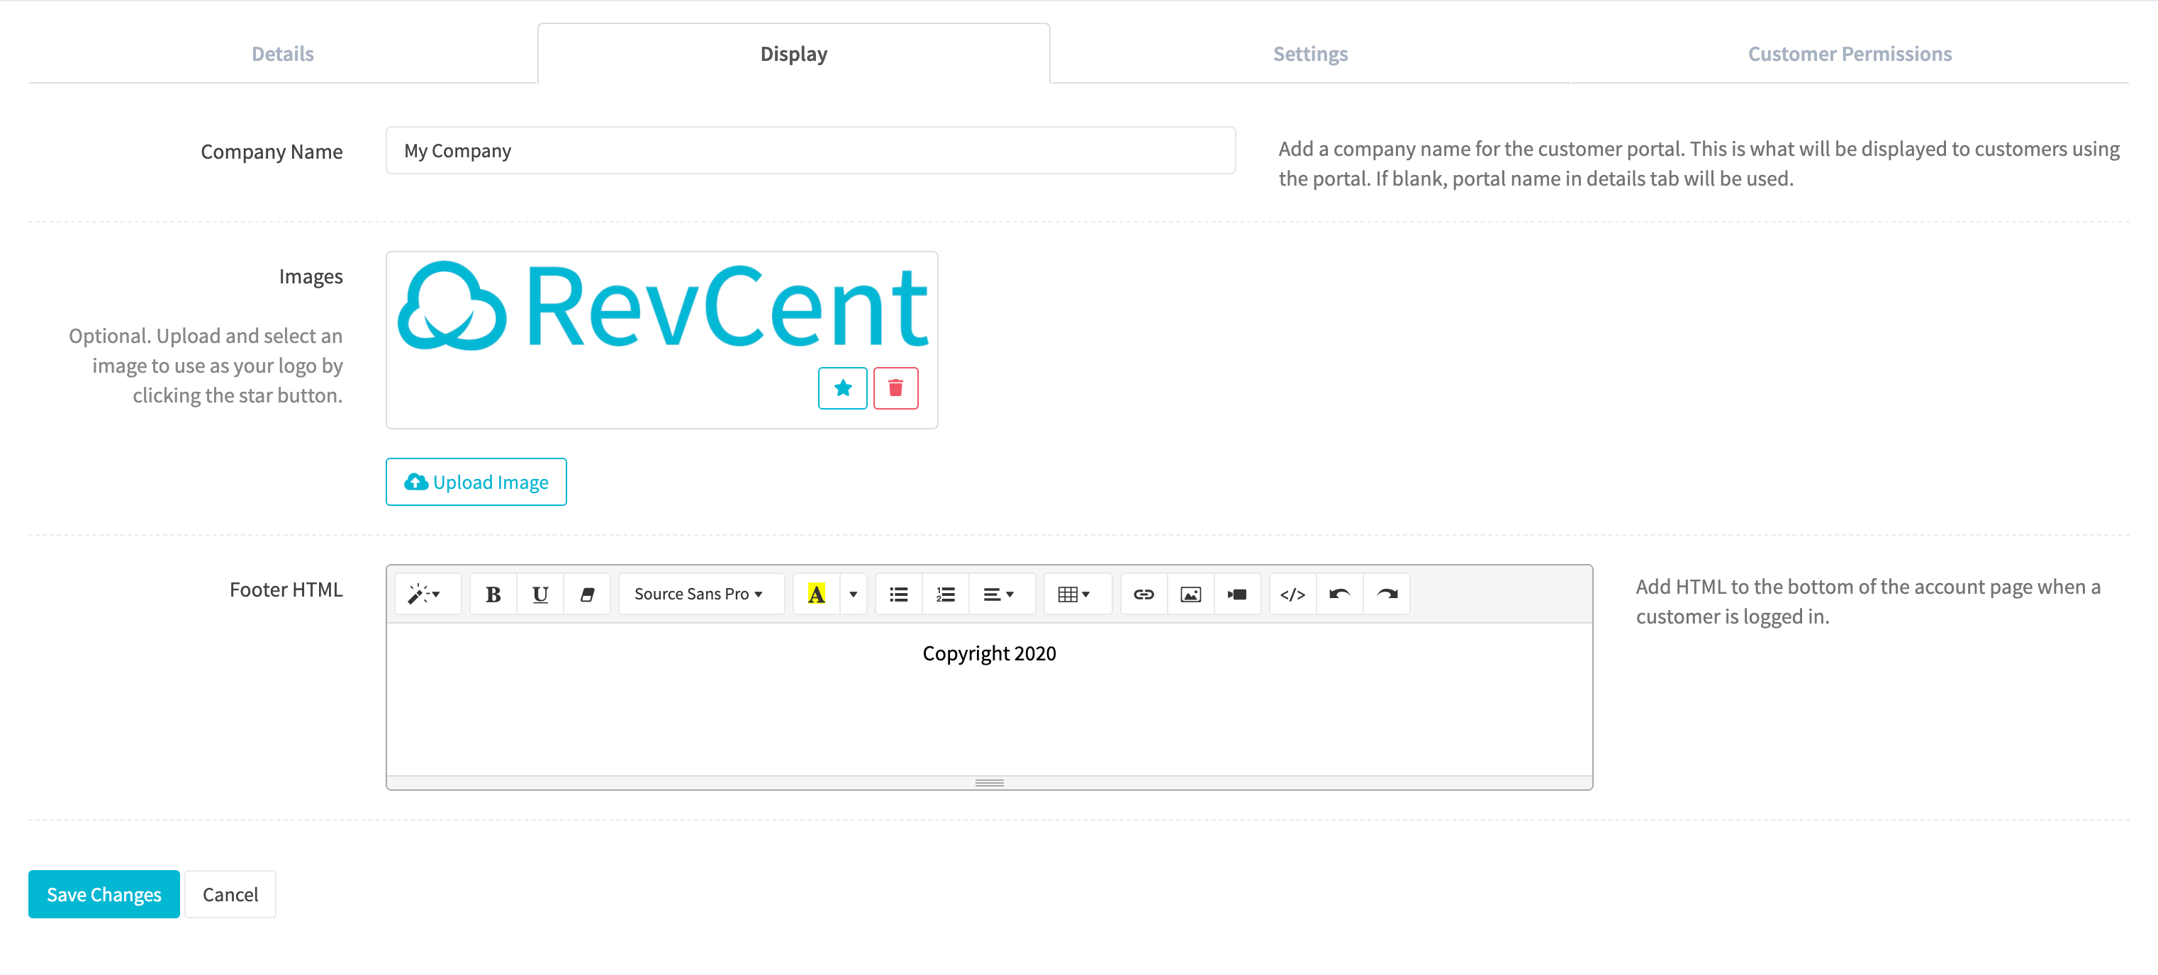Undo the last edit

(x=1340, y=594)
